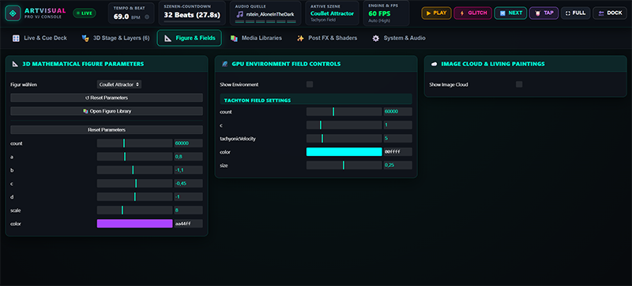
Task: Click the purple aa44ff figure color swatch
Action: pos(134,224)
